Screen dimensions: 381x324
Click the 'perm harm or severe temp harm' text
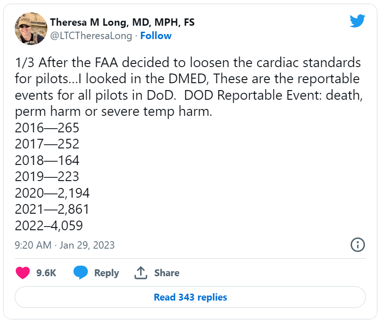(114, 112)
